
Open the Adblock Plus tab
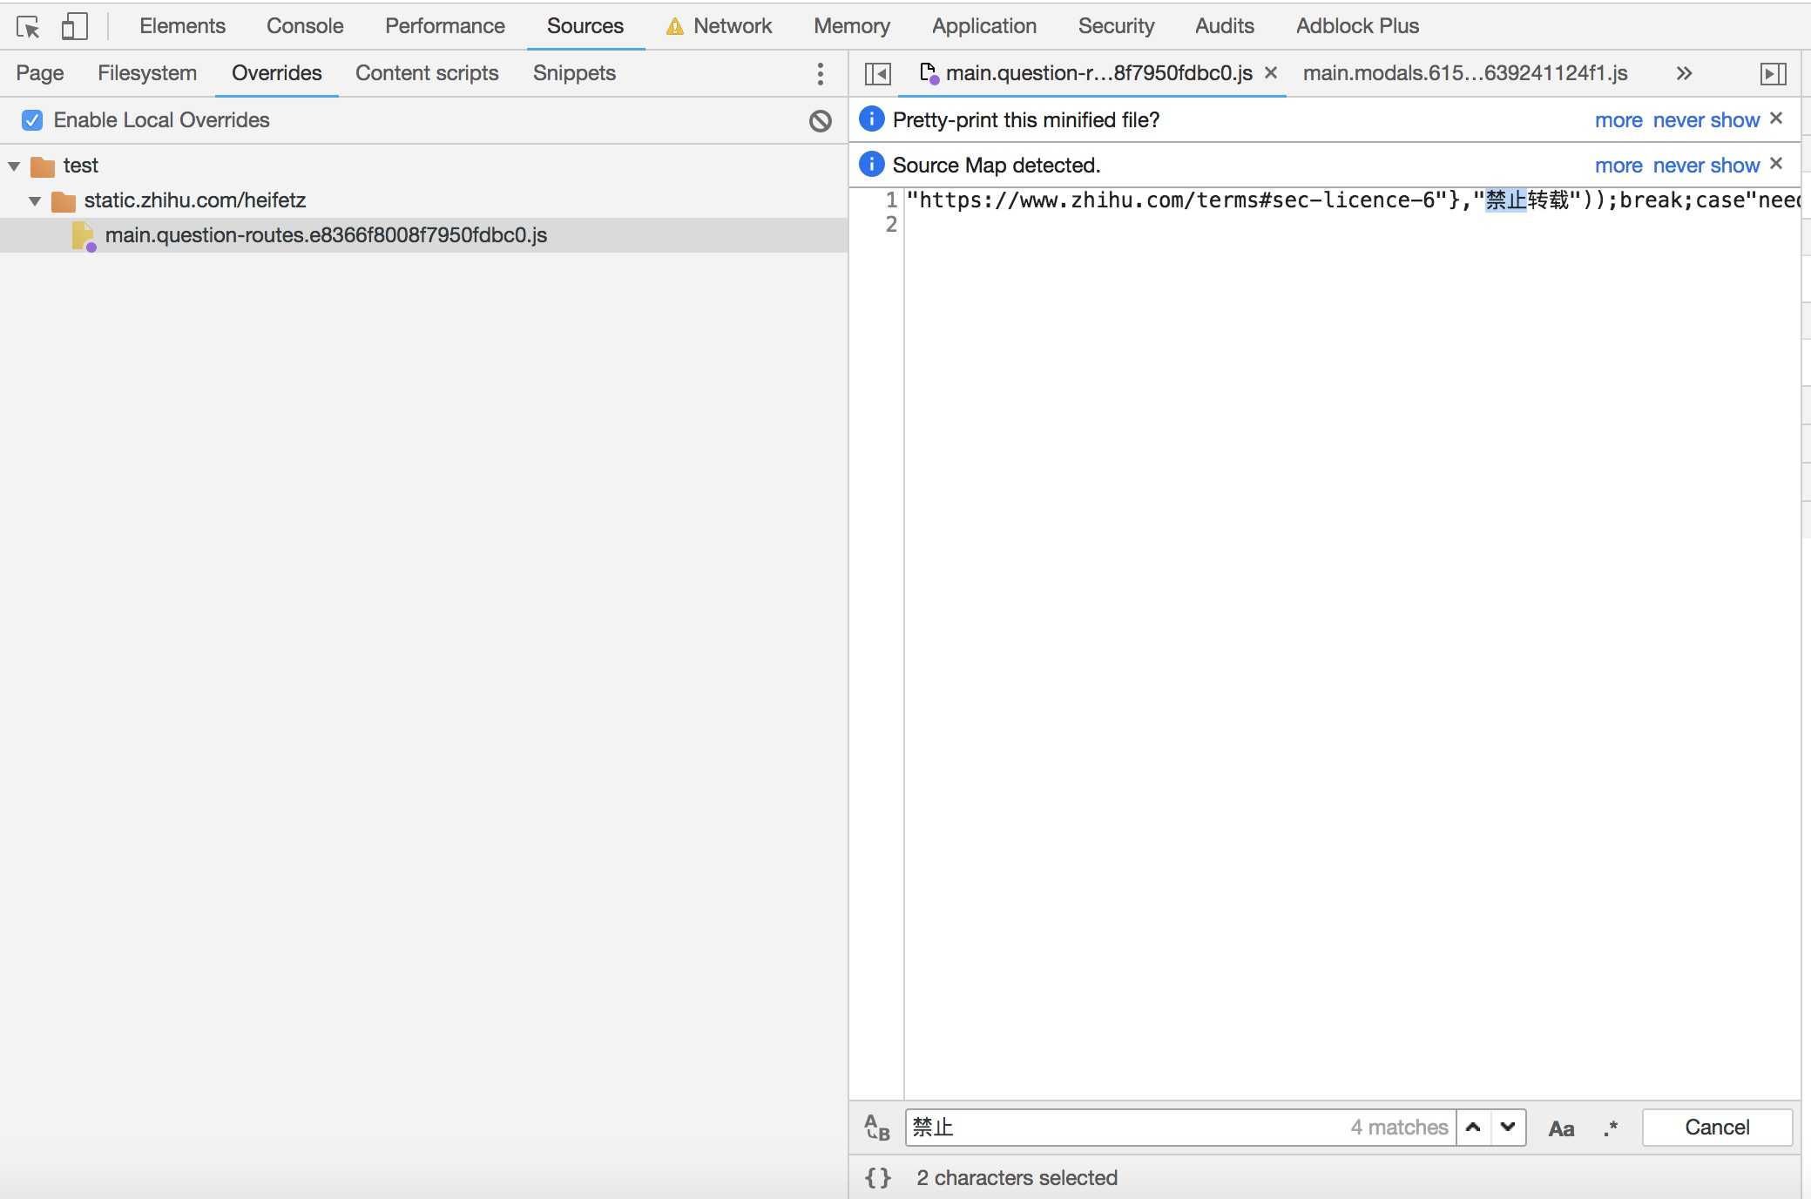coord(1358,26)
